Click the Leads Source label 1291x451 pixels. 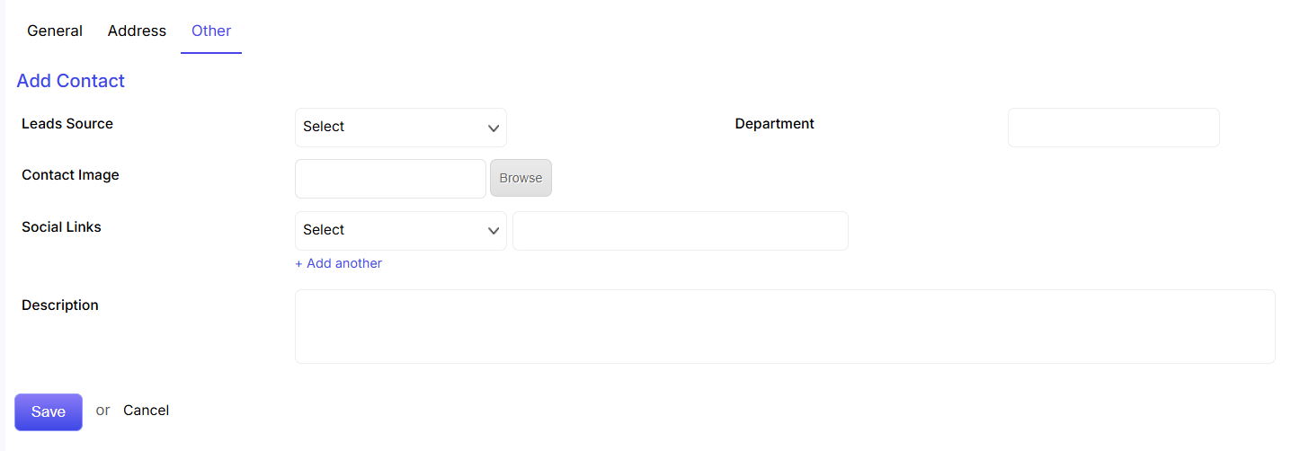(67, 124)
